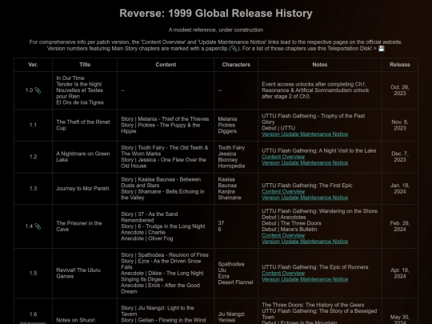Screen dimensions: 432x324
Task: Click the Title column header
Action: [85, 65]
